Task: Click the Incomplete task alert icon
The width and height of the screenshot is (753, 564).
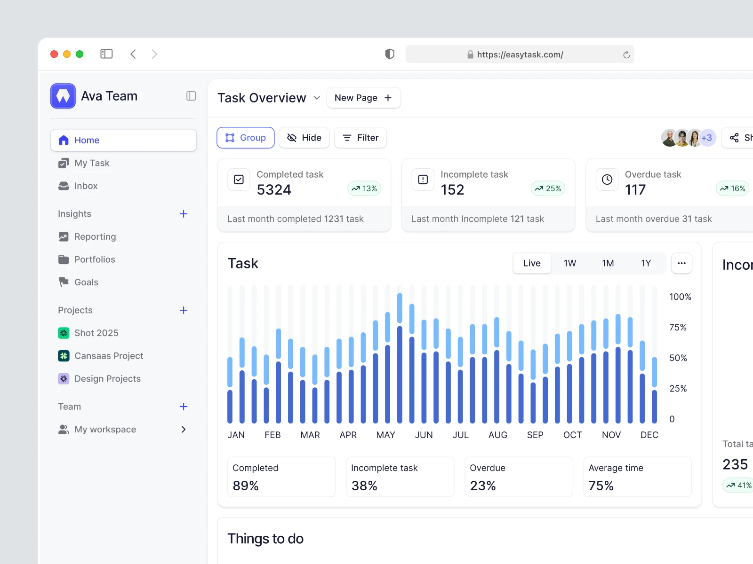Action: 423,180
